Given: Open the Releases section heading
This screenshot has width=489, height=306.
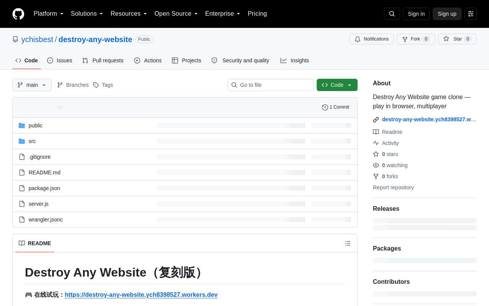Looking at the screenshot, I should tap(386, 209).
